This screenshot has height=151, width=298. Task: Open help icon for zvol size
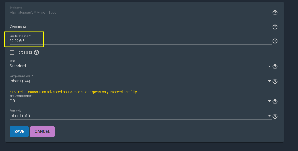275,41
